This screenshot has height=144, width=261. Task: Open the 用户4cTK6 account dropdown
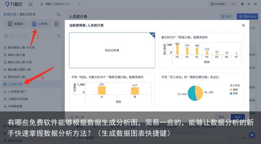pos(223,4)
